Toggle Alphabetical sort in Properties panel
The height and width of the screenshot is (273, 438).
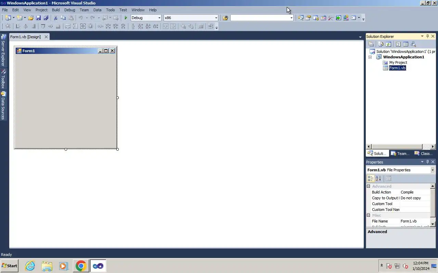378,178
